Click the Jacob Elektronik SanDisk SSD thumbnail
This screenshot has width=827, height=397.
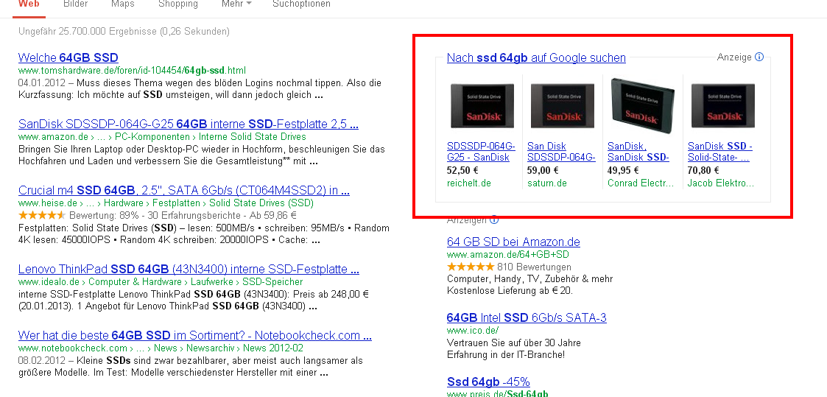[722, 106]
